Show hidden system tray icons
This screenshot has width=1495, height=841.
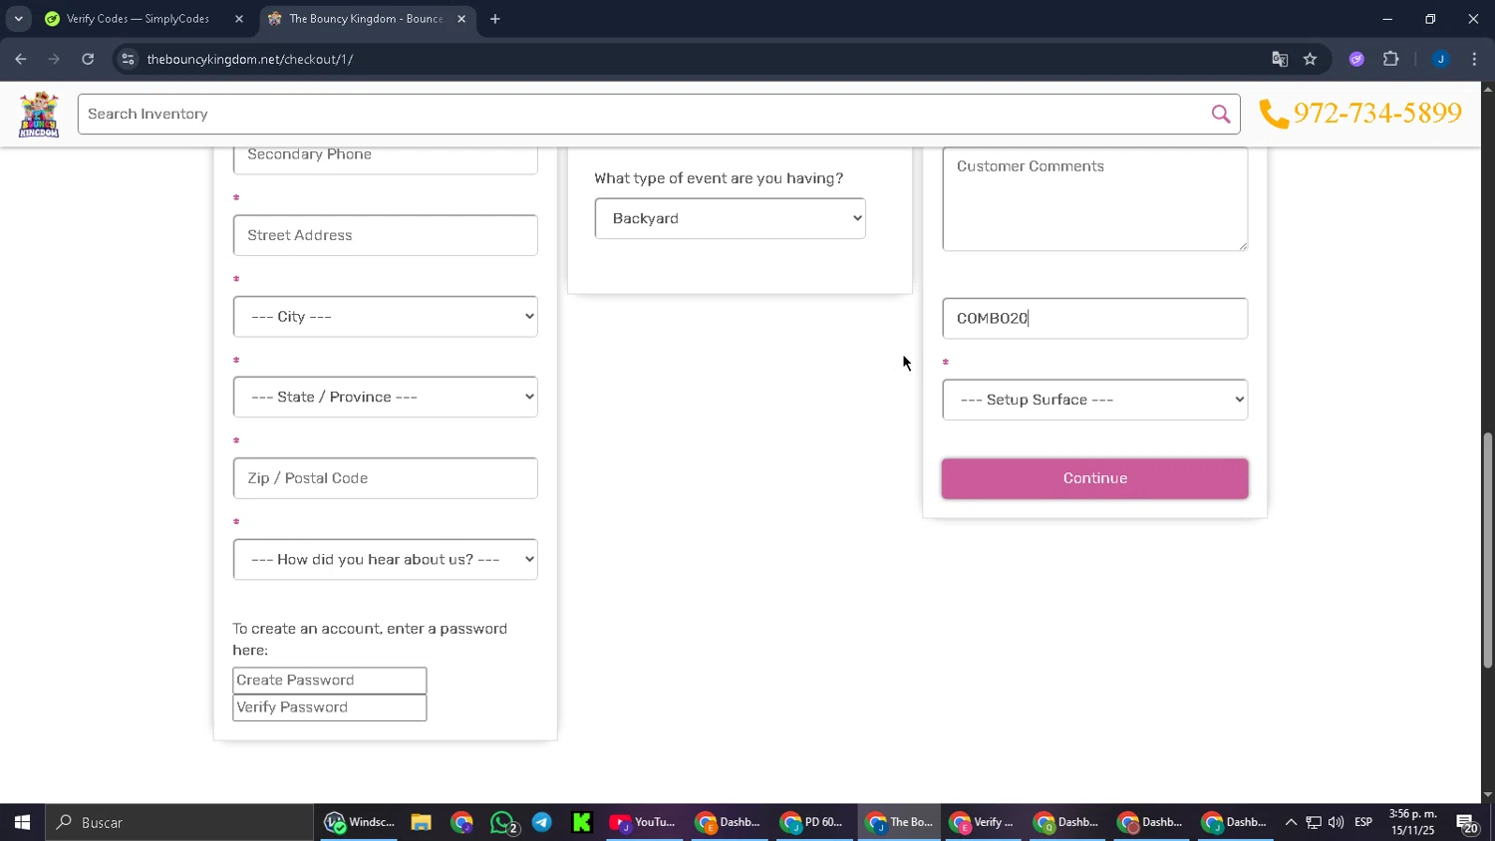1291,822
